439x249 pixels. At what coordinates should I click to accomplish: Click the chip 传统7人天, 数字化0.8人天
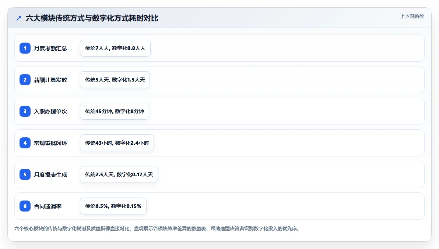(x=115, y=48)
